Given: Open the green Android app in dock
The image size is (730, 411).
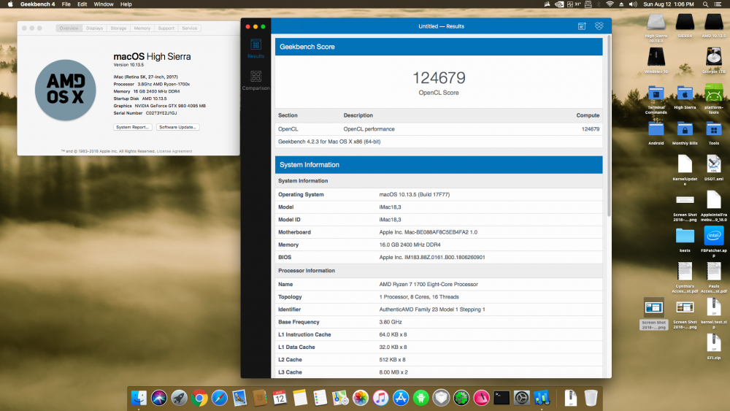Looking at the screenshot, I should [421, 398].
